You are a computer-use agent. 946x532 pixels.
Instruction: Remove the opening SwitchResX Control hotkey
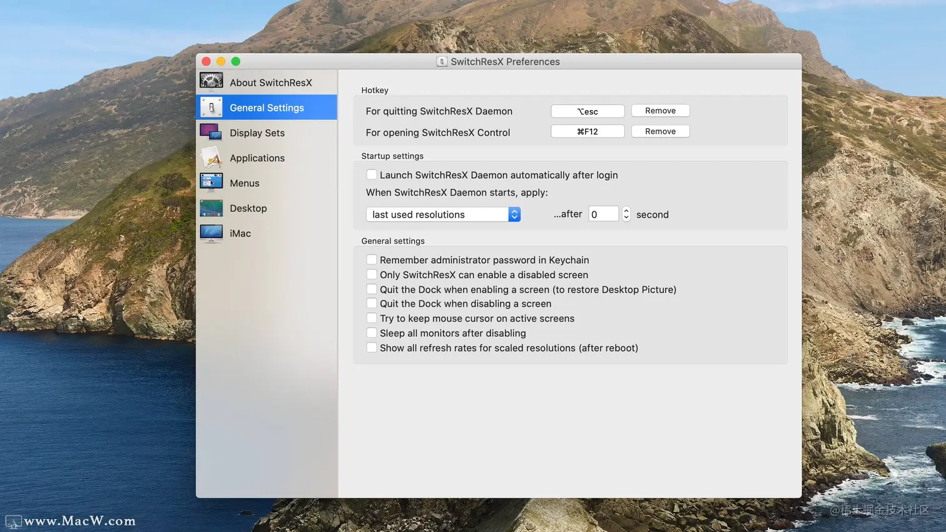(661, 131)
